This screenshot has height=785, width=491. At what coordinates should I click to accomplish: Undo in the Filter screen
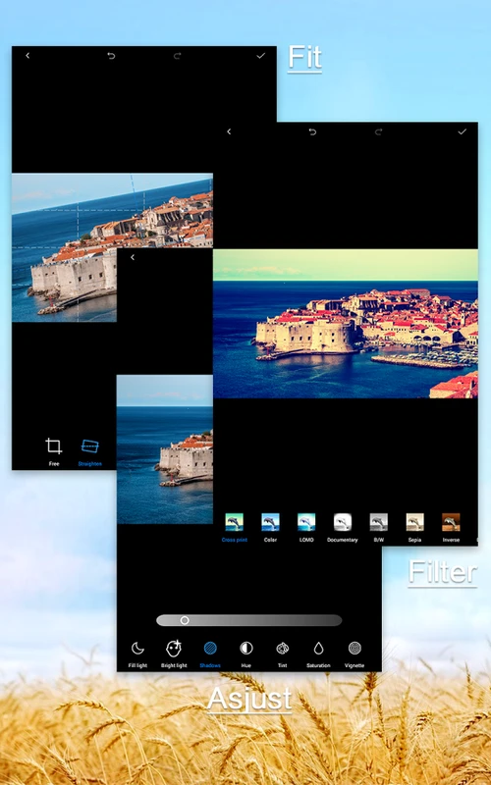point(312,131)
